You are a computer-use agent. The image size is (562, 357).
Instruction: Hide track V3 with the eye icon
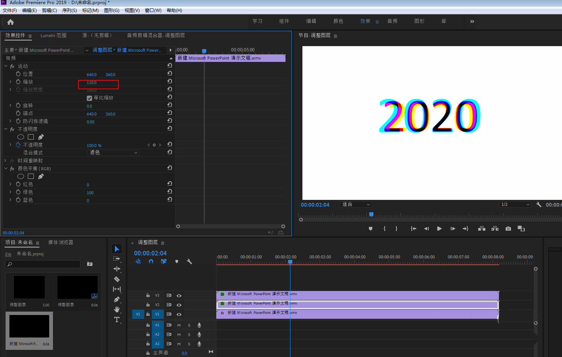pyautogui.click(x=179, y=295)
